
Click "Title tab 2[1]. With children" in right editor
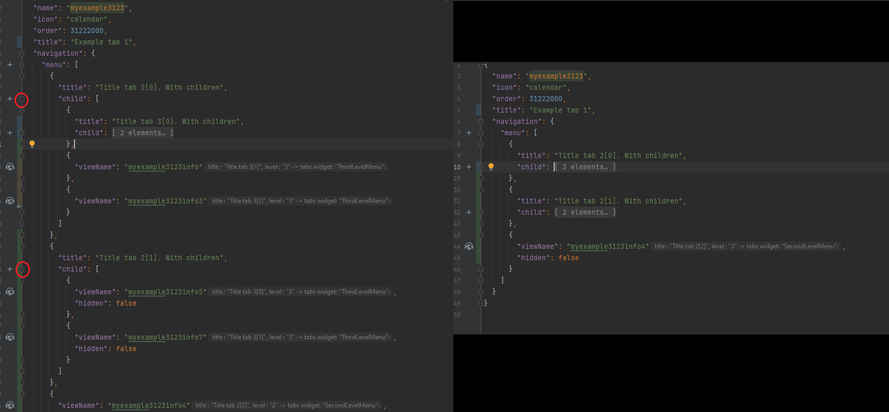pyautogui.click(x=618, y=201)
